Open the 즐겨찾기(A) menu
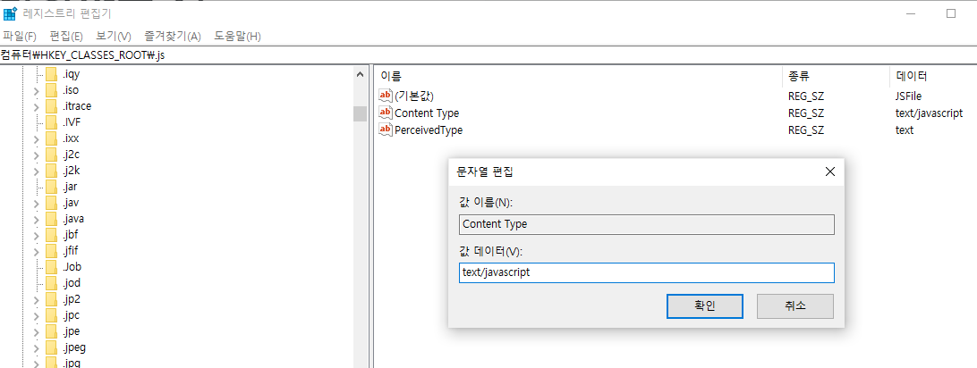Viewport: 977px width, 368px height. [173, 36]
